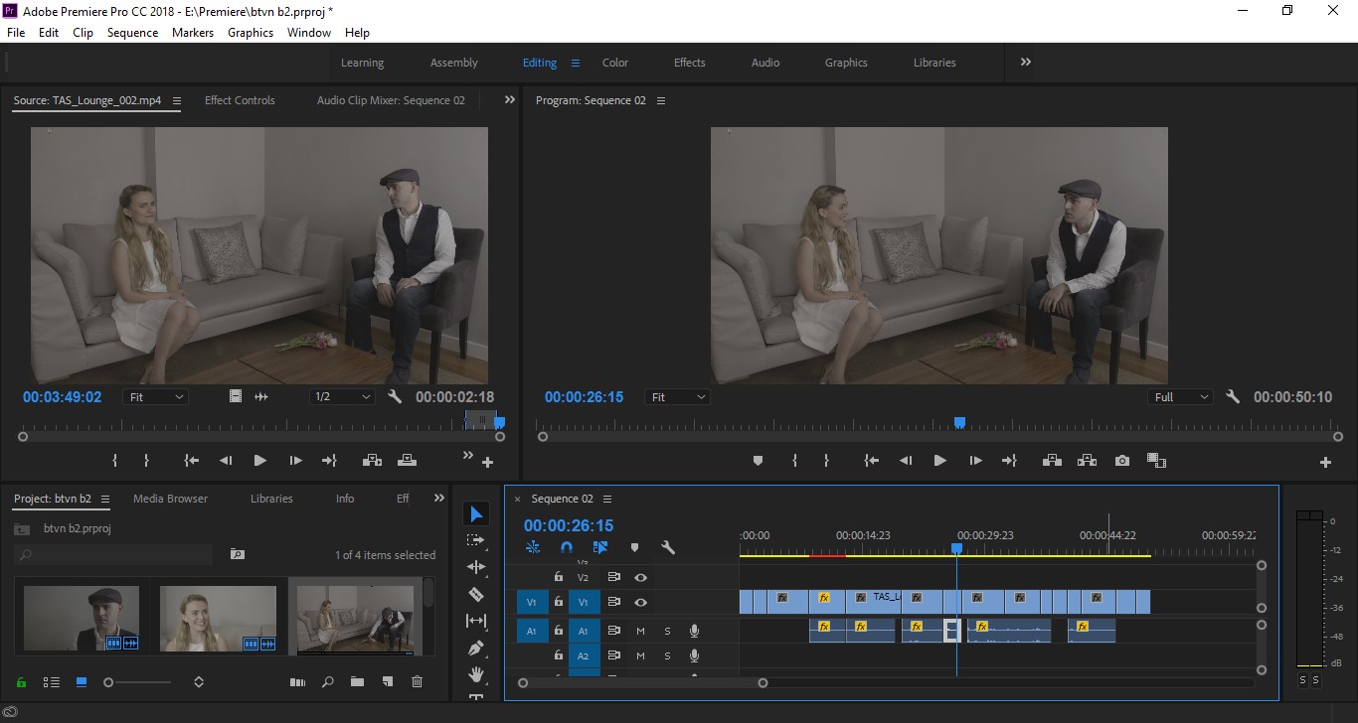The width and height of the screenshot is (1358, 723).
Task: Select the Razor tool in tools panel
Action: pyautogui.click(x=476, y=594)
